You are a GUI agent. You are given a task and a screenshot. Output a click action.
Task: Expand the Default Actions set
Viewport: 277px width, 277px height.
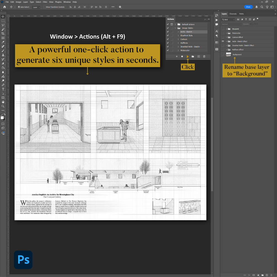[175, 24]
